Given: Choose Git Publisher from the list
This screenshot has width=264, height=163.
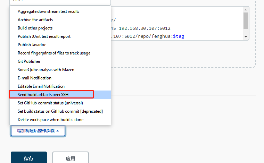Looking at the screenshot, I should pos(60,61).
